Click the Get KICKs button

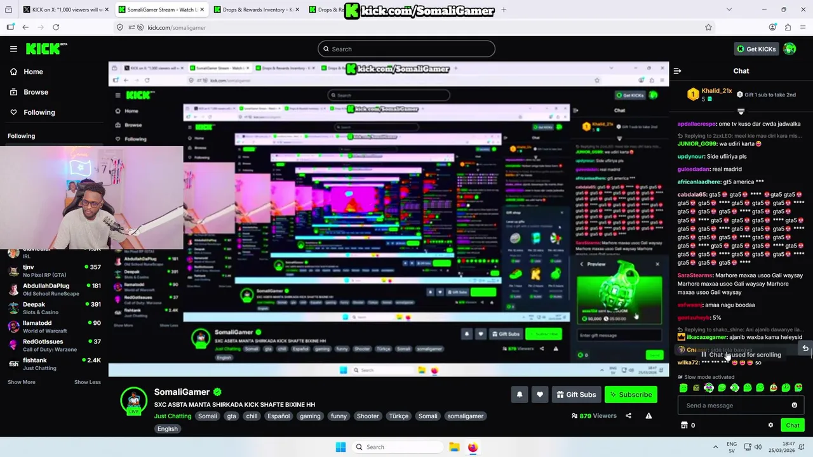tap(755, 49)
